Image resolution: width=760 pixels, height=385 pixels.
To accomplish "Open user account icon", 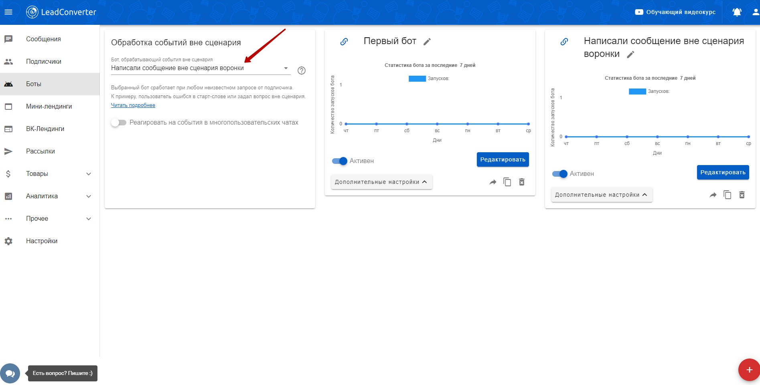I will (x=756, y=12).
